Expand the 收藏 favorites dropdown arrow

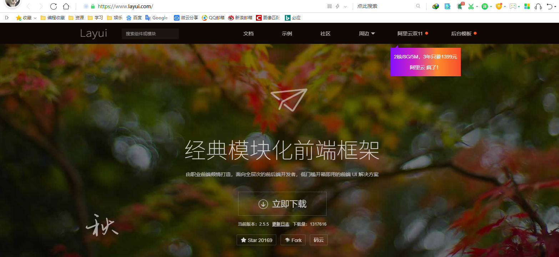click(x=35, y=18)
